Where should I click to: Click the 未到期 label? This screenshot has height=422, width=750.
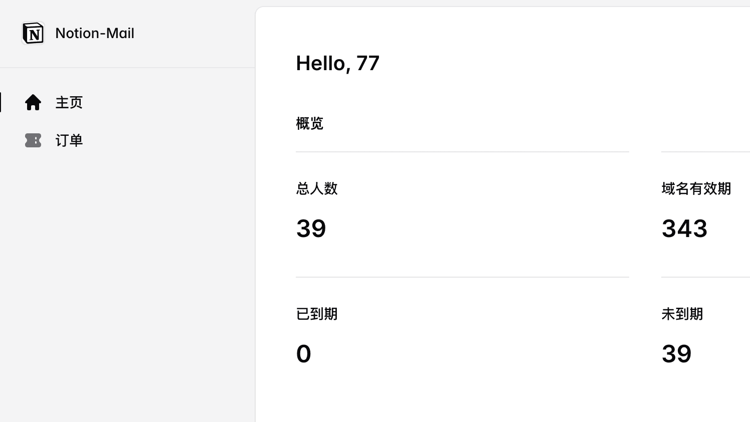(682, 314)
